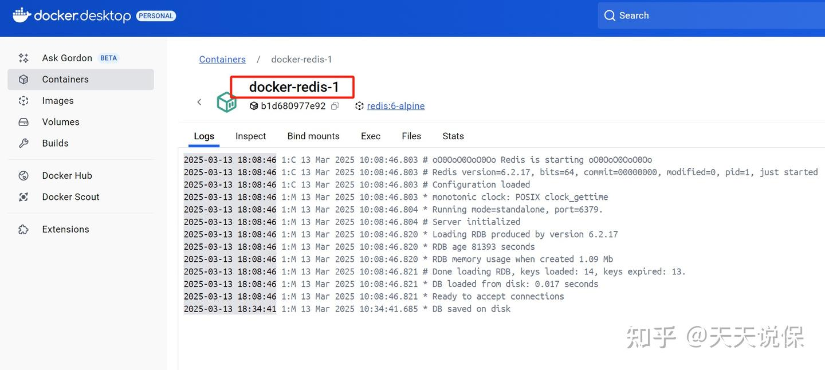Open the Bind mounts tab
This screenshot has width=825, height=370.
(x=313, y=136)
